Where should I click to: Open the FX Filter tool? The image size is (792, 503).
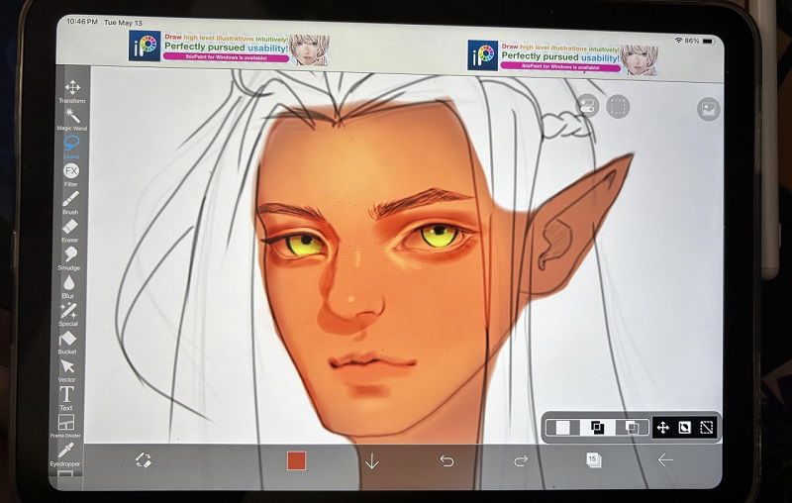pos(70,172)
